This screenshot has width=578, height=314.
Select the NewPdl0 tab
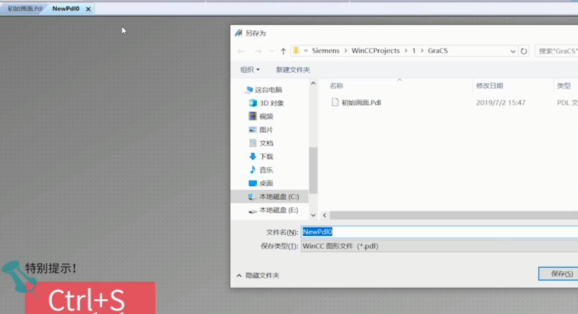coord(65,8)
